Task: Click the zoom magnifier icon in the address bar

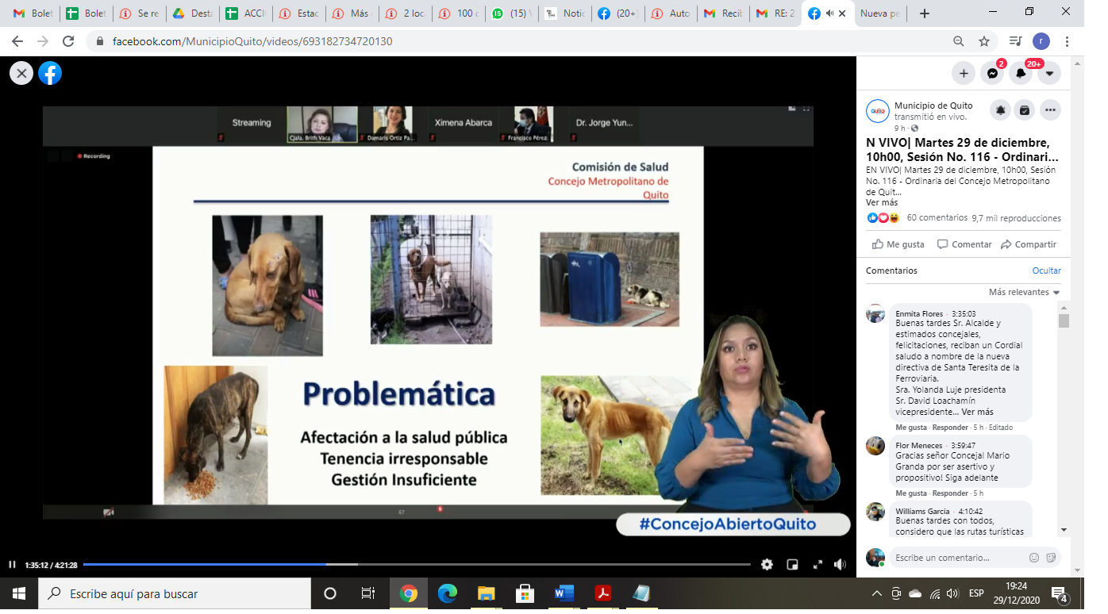Action: (x=960, y=41)
